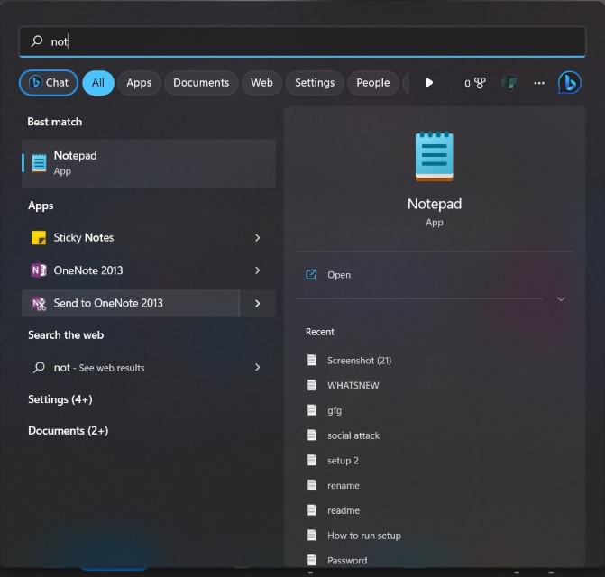Click the Send to OneNote 2013 icon
Viewport: 605px width, 577px height.
pos(39,304)
